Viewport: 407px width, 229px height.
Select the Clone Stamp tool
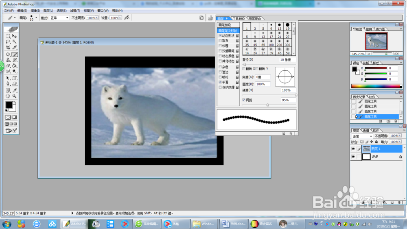tap(8, 60)
